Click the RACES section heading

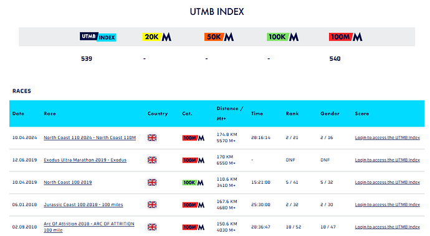click(22, 91)
